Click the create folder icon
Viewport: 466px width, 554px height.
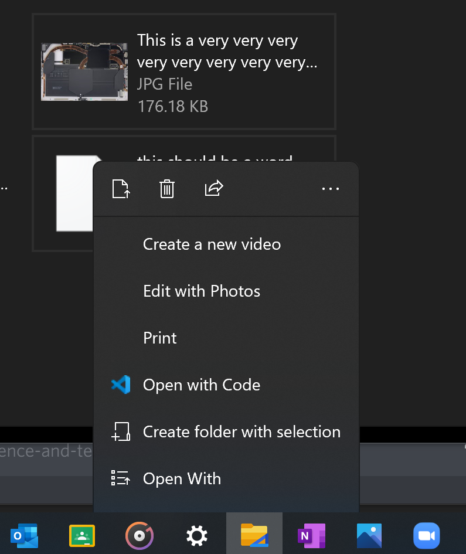(x=121, y=431)
